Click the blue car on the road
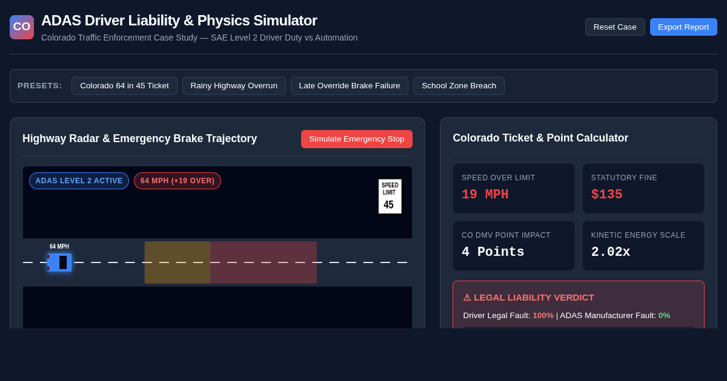This screenshot has height=381, width=727. pos(59,262)
